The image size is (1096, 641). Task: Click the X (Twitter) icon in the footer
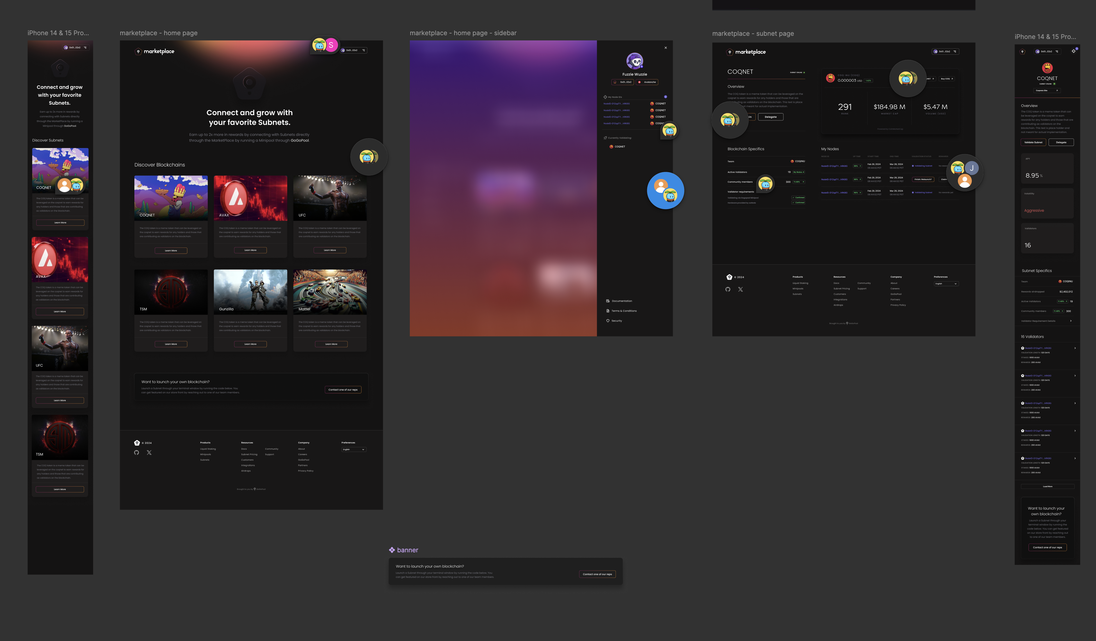[x=149, y=453]
